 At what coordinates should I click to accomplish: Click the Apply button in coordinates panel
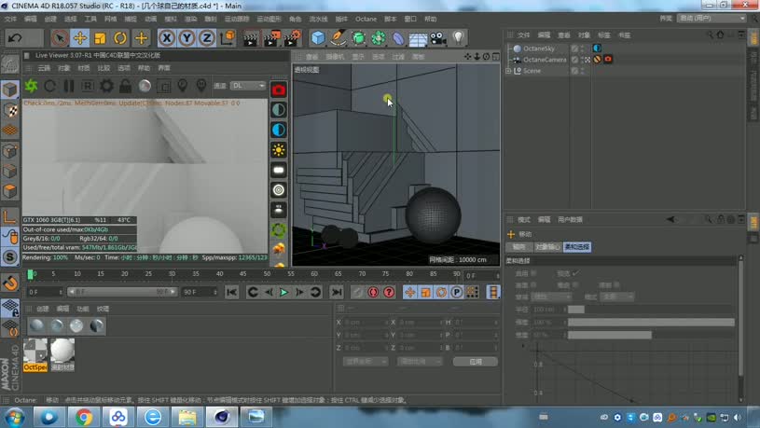(x=476, y=362)
